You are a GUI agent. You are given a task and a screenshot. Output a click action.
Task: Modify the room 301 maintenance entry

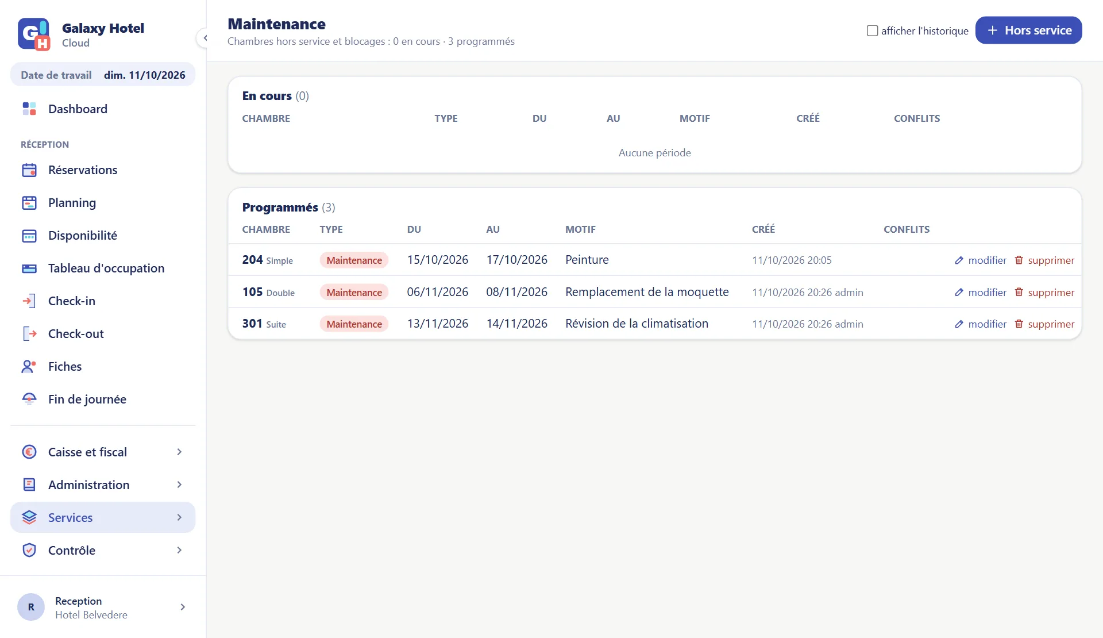[x=981, y=324]
